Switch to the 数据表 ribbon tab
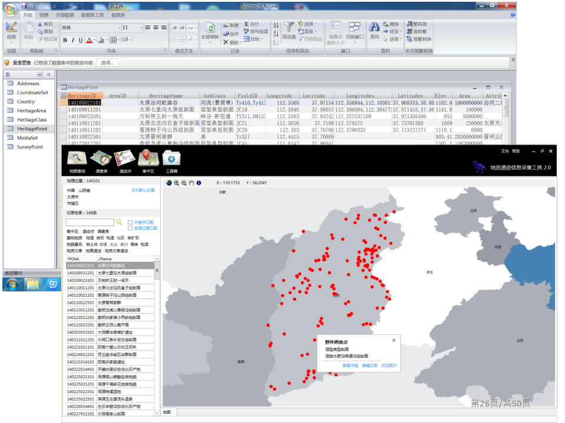Screen dimensions: 565x423 (x=118, y=15)
